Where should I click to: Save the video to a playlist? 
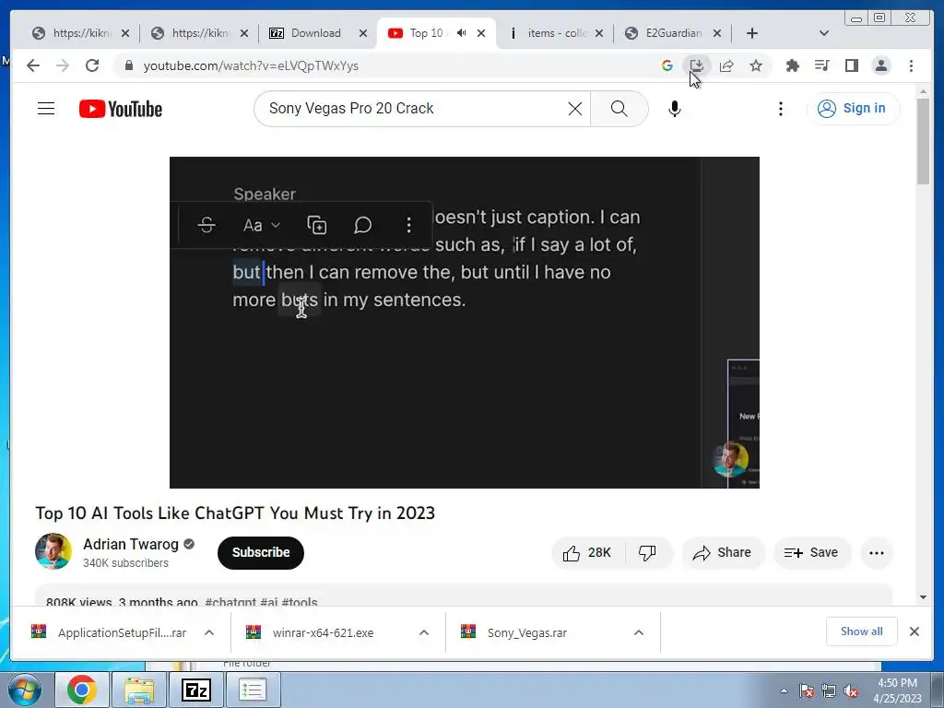pyautogui.click(x=811, y=553)
